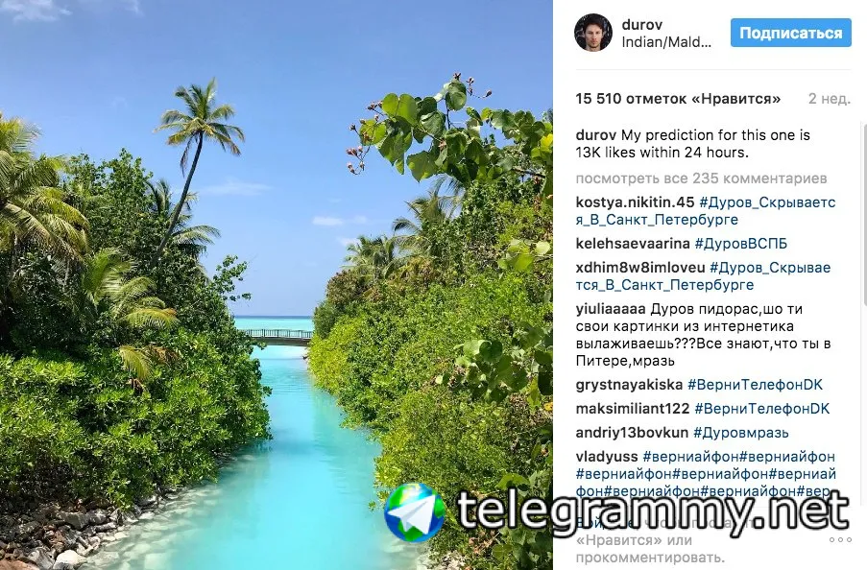Open the #ДуровВСПБ hashtag
This screenshot has width=867, height=570.
(741, 244)
